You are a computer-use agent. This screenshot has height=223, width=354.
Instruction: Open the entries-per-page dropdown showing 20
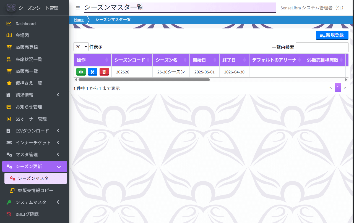[x=81, y=47]
